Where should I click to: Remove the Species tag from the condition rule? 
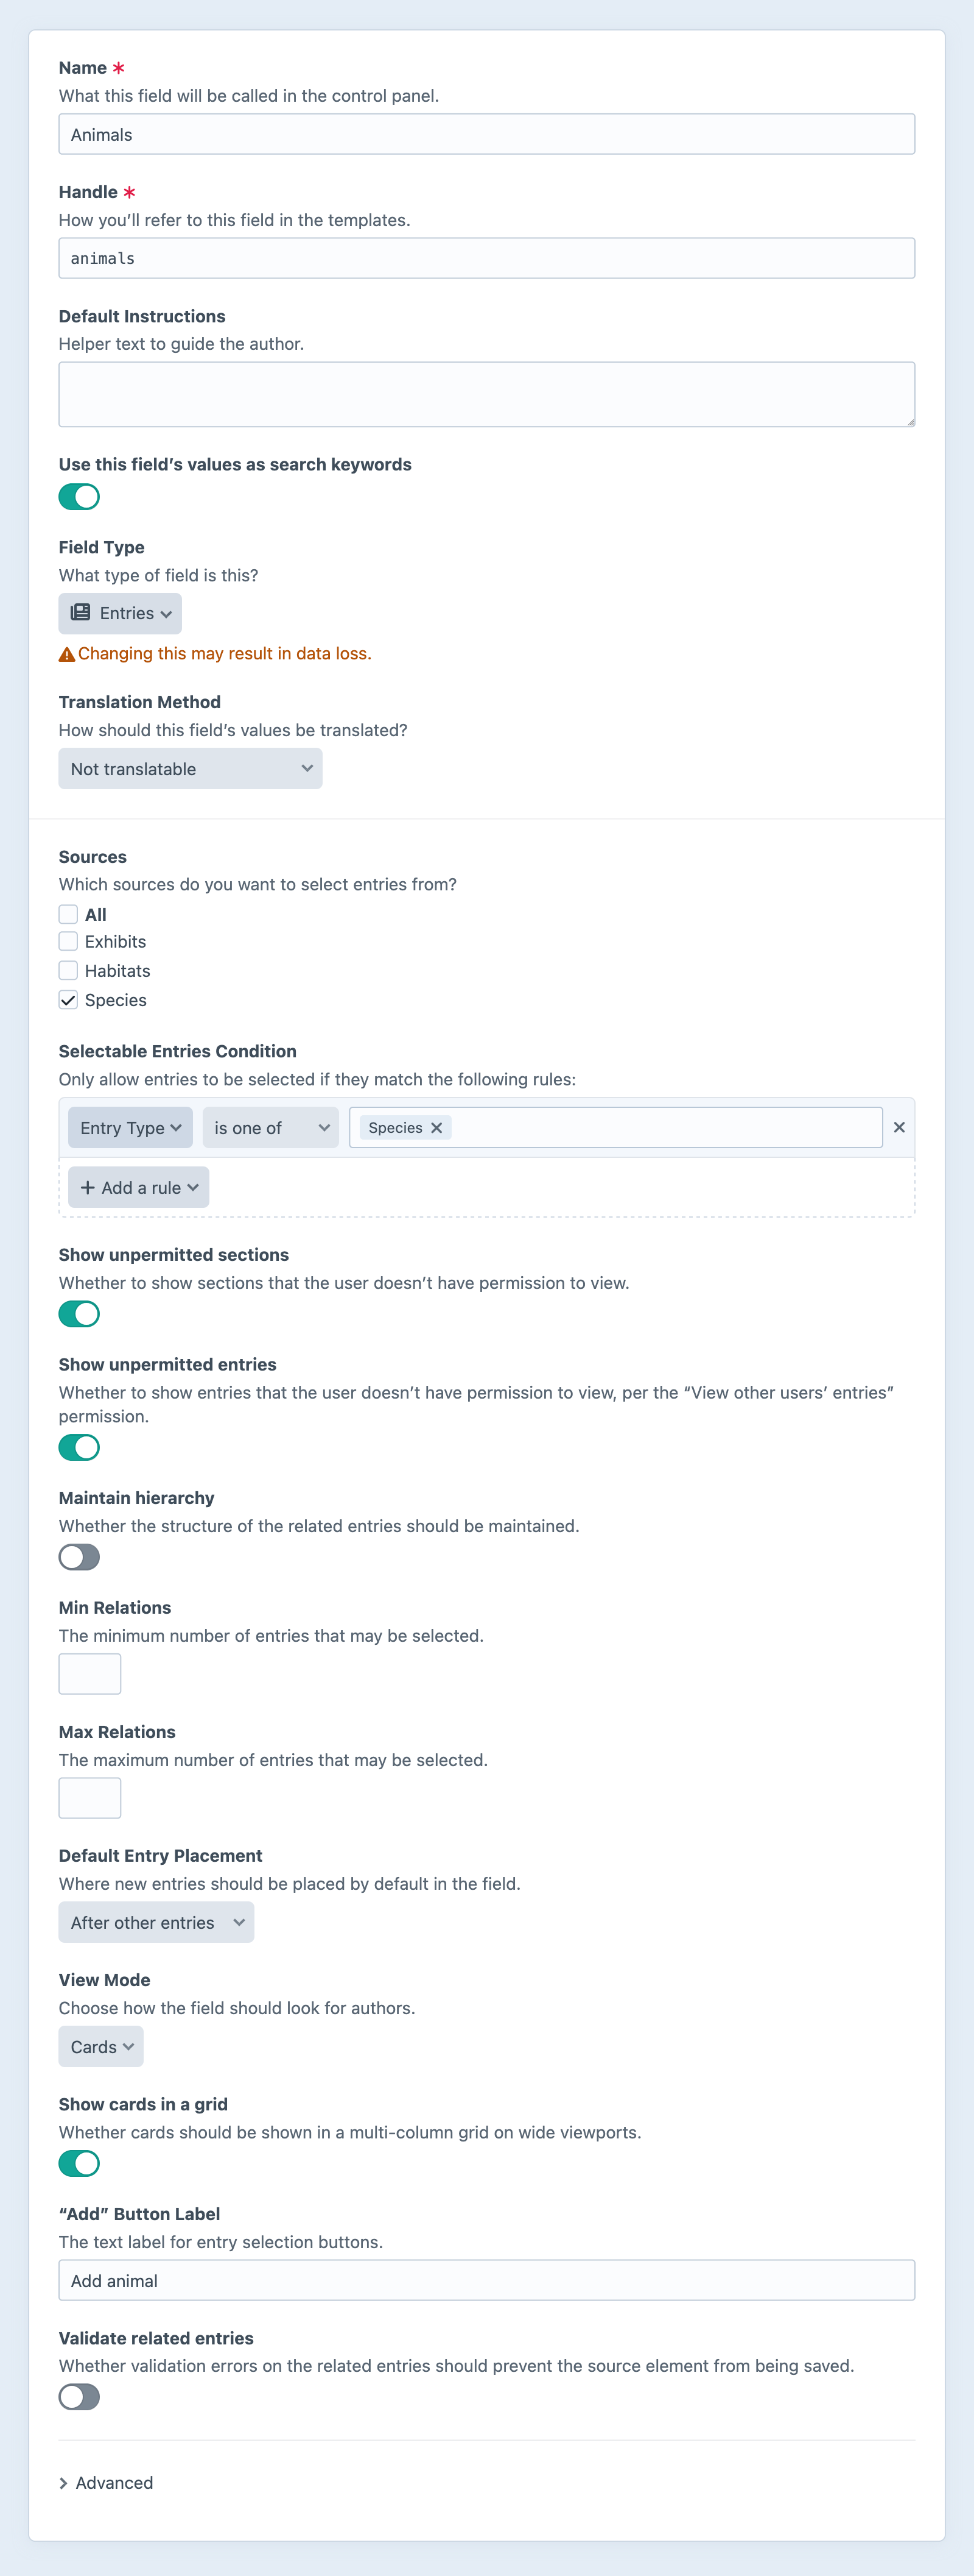(436, 1127)
